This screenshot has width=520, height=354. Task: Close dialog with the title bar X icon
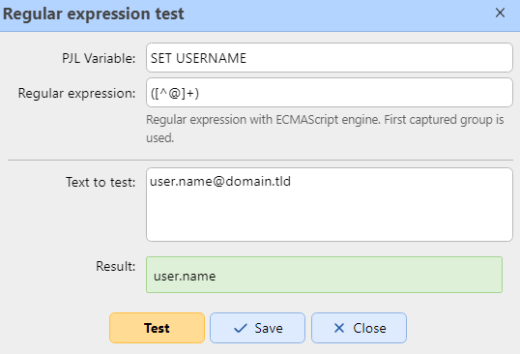tap(500, 14)
